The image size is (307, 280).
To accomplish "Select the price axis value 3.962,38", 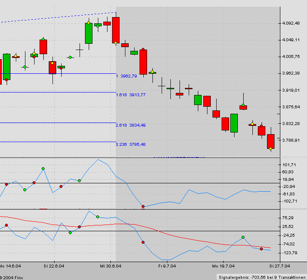I will [x=291, y=73].
